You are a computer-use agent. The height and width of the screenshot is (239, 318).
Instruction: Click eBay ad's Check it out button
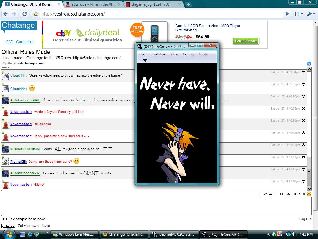(x=246, y=41)
